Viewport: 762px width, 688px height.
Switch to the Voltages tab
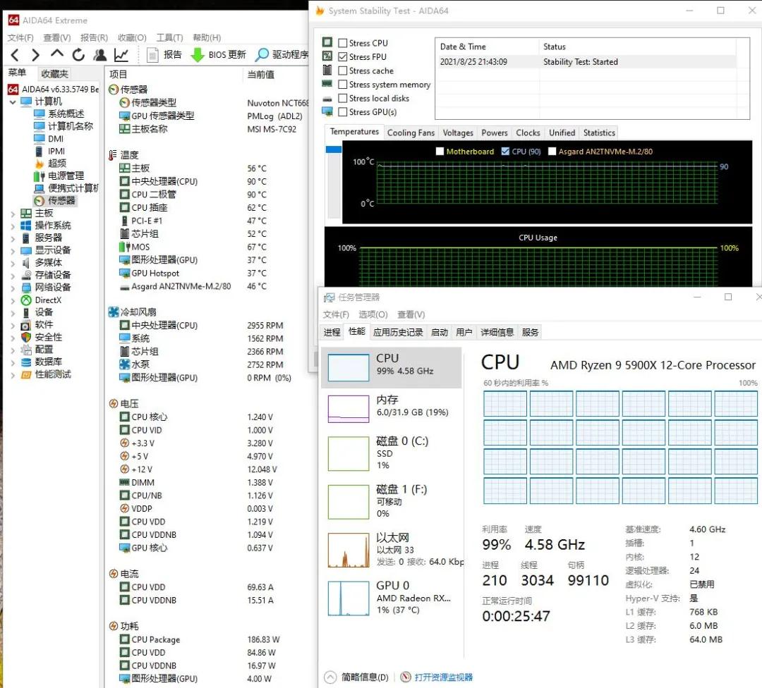[457, 133]
